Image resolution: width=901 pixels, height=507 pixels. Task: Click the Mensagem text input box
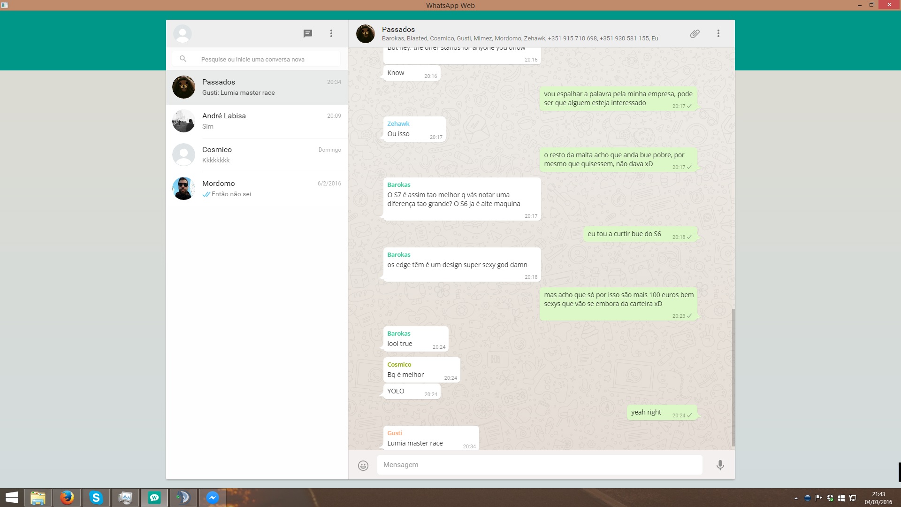pos(540,465)
